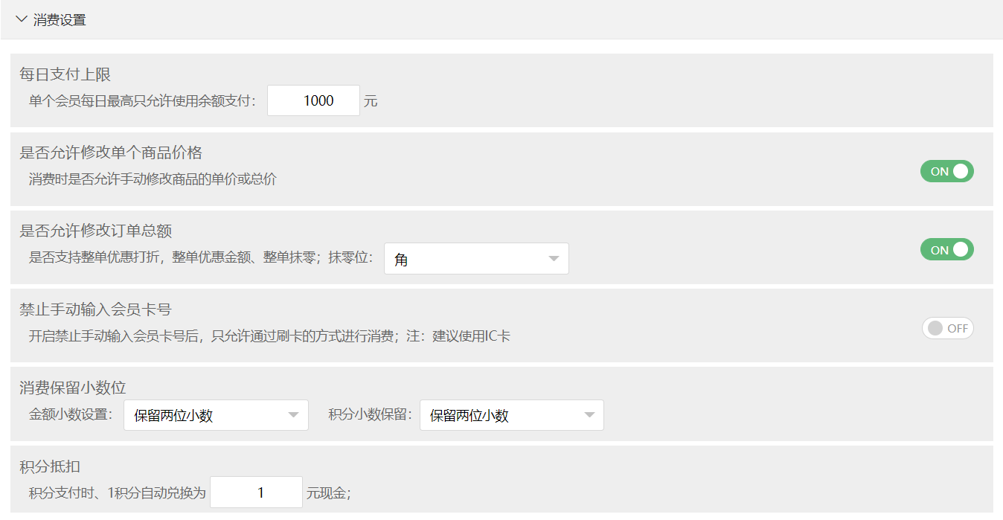Open the 积分小数保留 dropdown

point(511,415)
